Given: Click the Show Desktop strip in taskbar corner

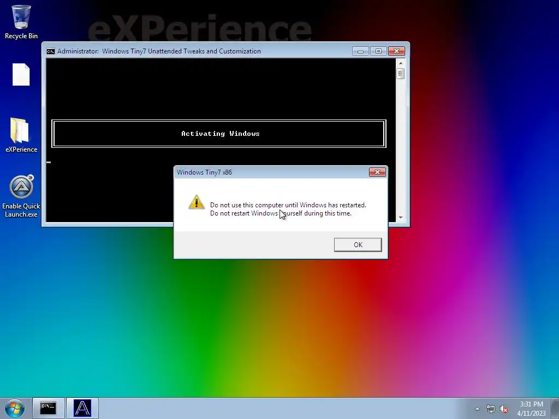Looking at the screenshot, I should pyautogui.click(x=555, y=408).
